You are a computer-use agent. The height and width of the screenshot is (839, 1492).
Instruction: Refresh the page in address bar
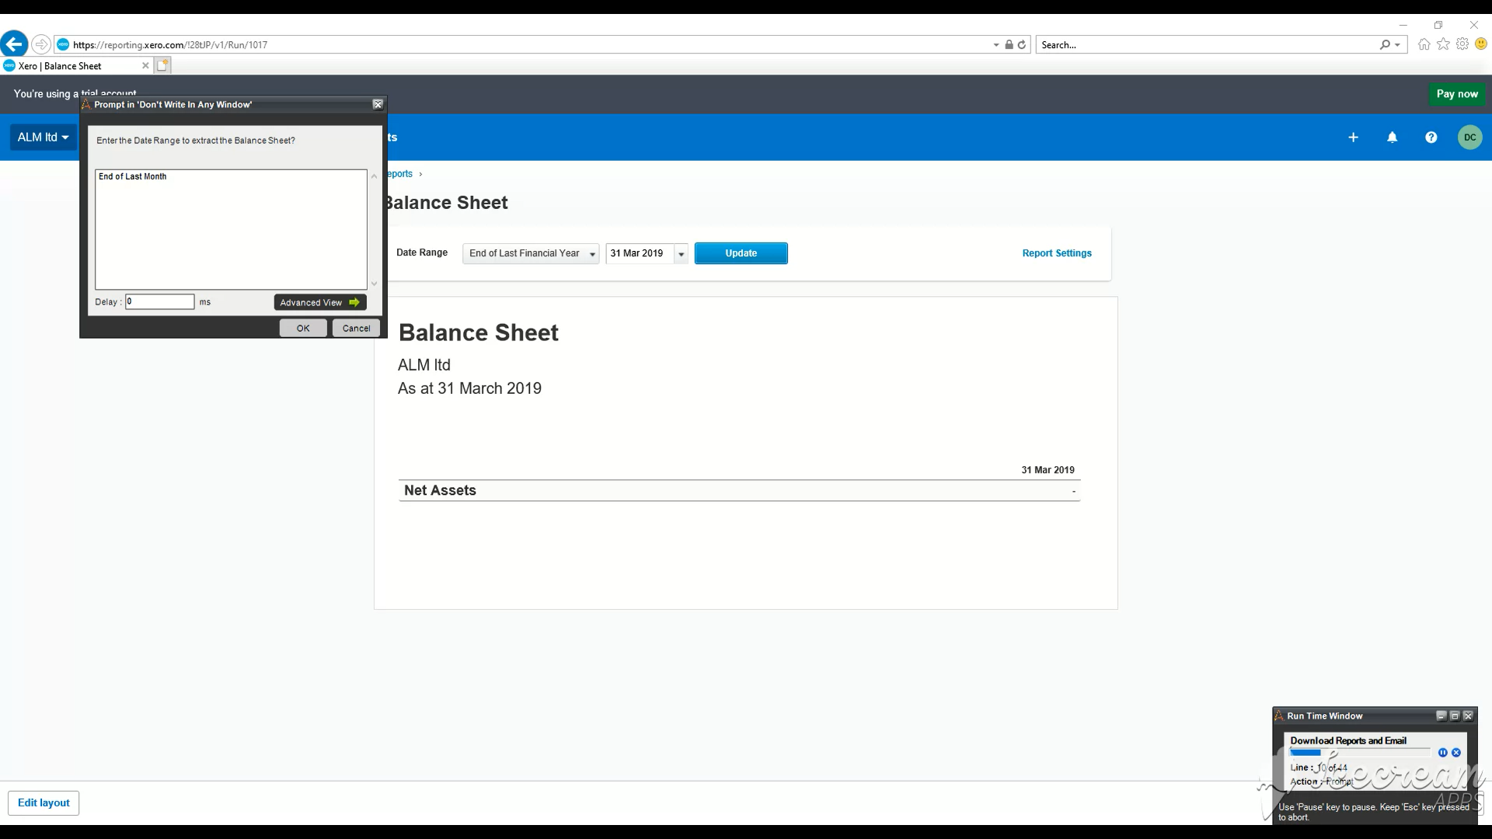1022,45
